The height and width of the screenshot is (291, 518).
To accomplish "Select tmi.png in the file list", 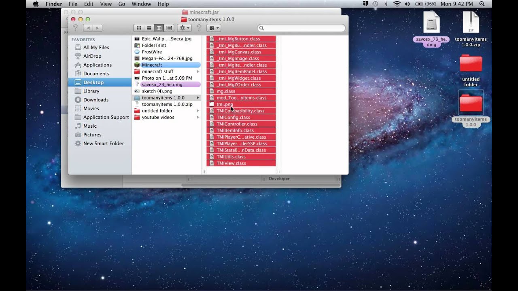I will click(x=241, y=104).
